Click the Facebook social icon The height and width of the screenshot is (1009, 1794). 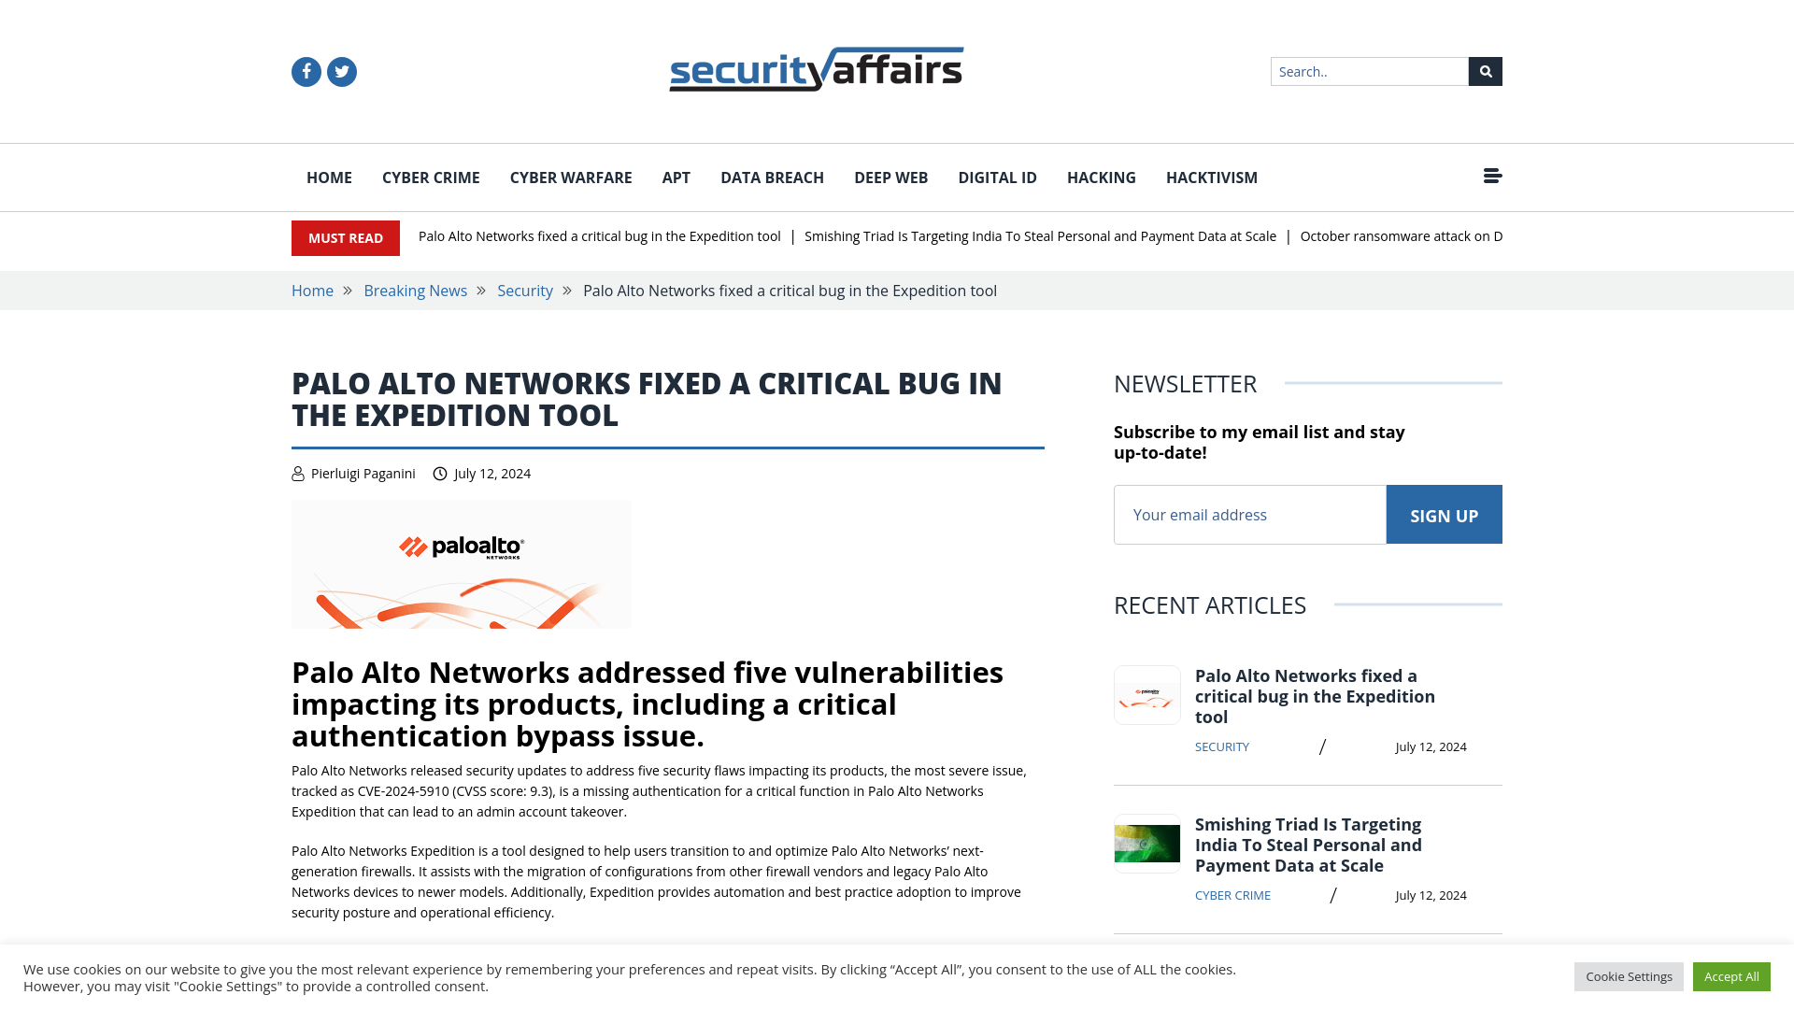306,71
